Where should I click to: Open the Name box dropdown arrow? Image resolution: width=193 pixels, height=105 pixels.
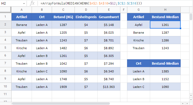point(24,3)
